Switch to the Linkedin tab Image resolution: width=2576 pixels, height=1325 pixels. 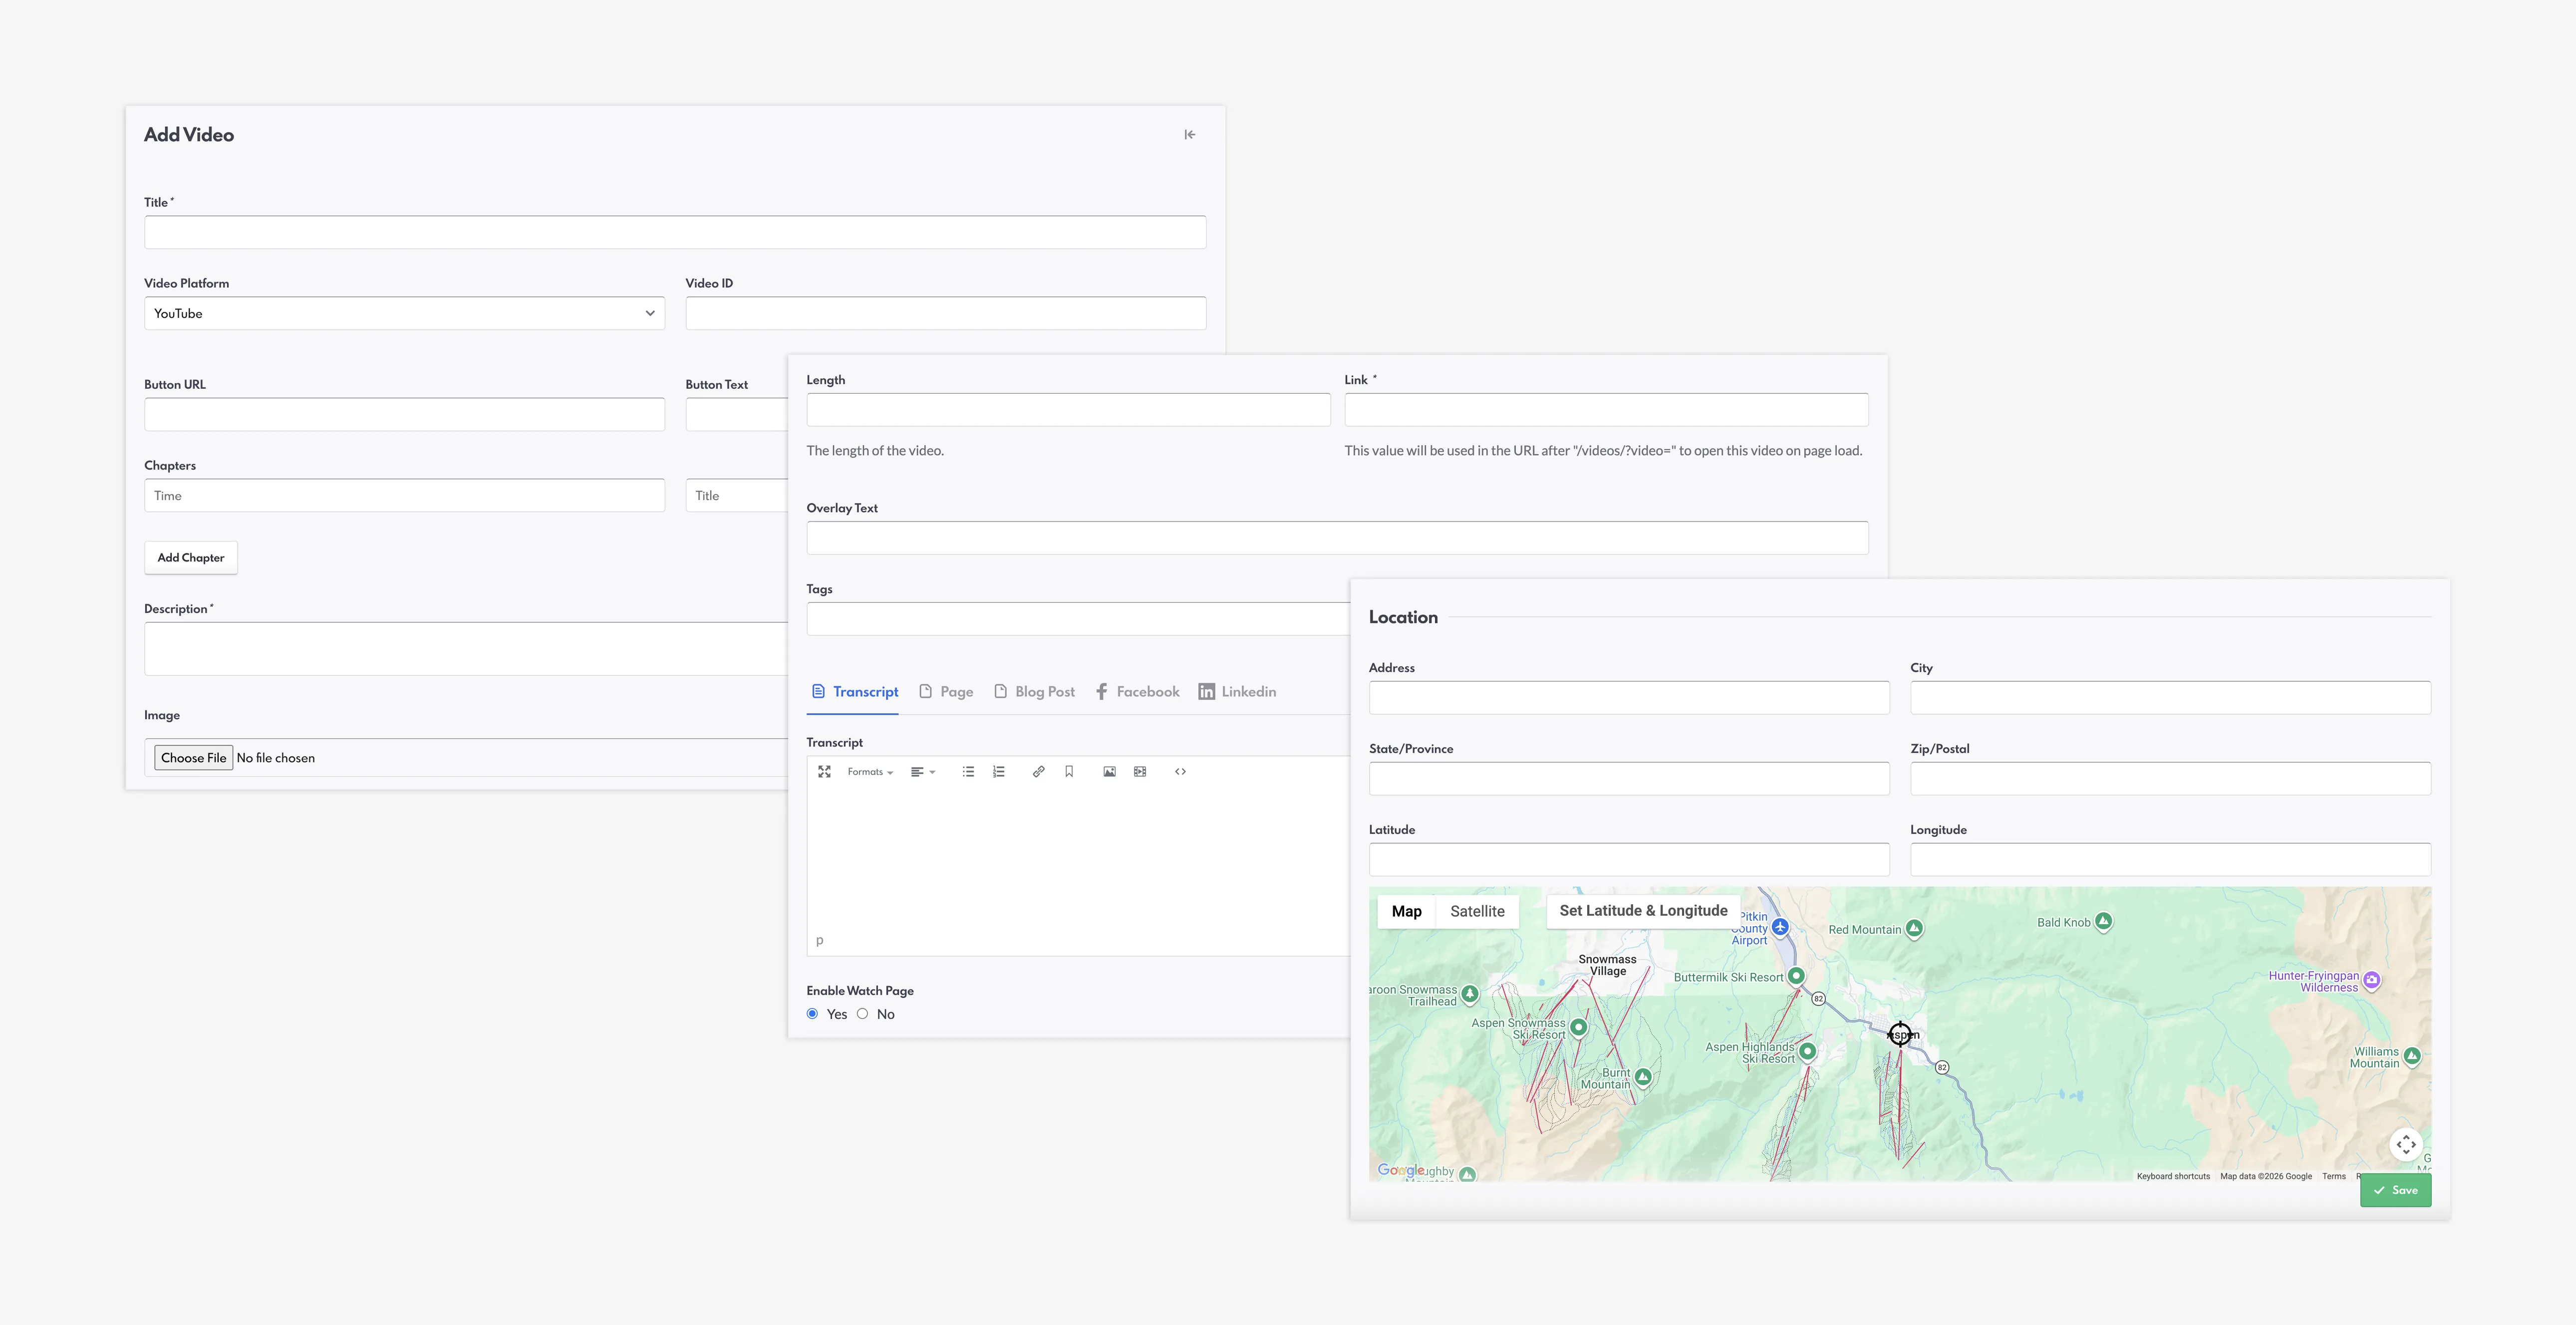(1237, 692)
